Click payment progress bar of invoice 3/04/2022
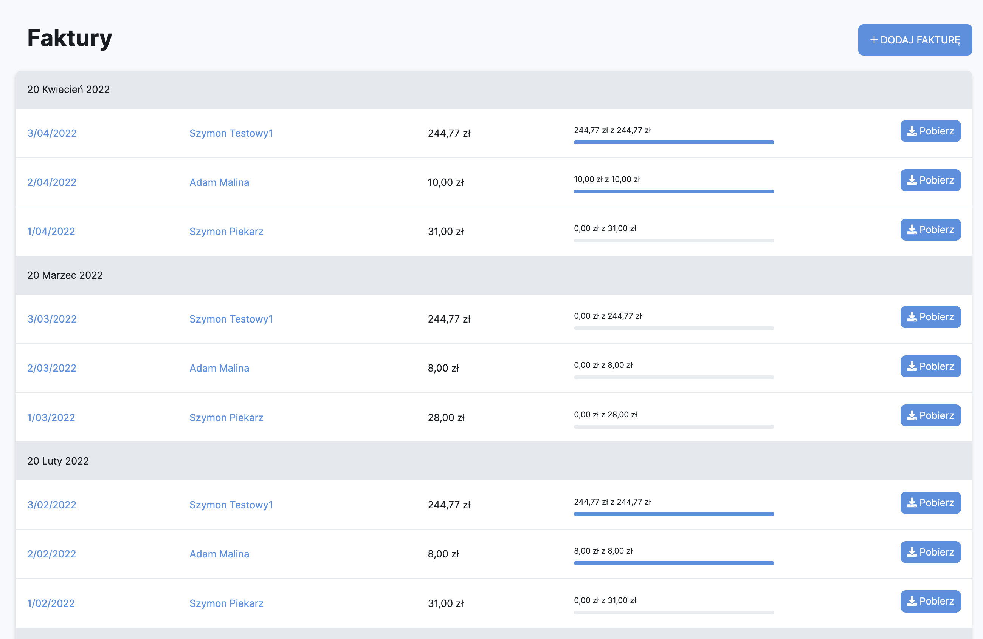Image resolution: width=983 pixels, height=639 pixels. tap(673, 142)
